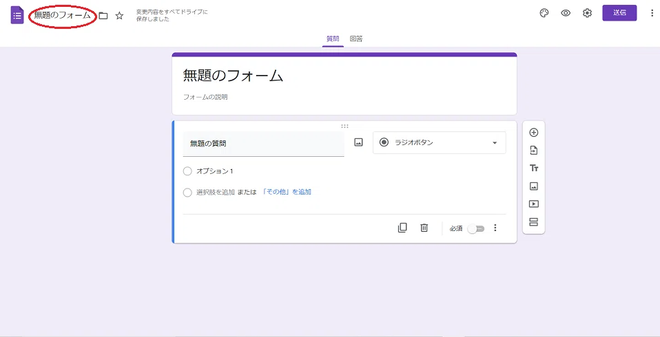Open the Google Forms home icon
660x337 pixels.
point(17,16)
